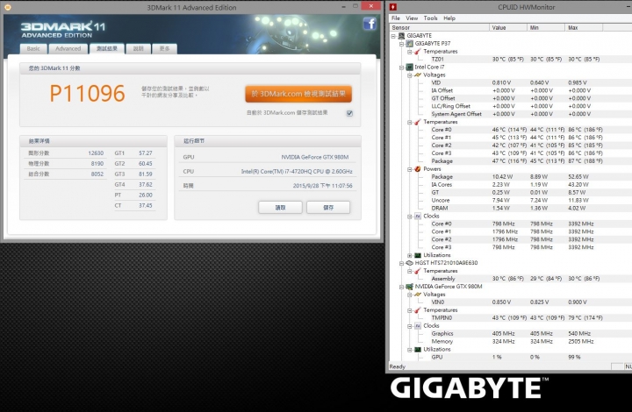Click the thermometer icon under GIGABYTE P37
Viewport: 632px width, 412px height.
tap(418, 52)
